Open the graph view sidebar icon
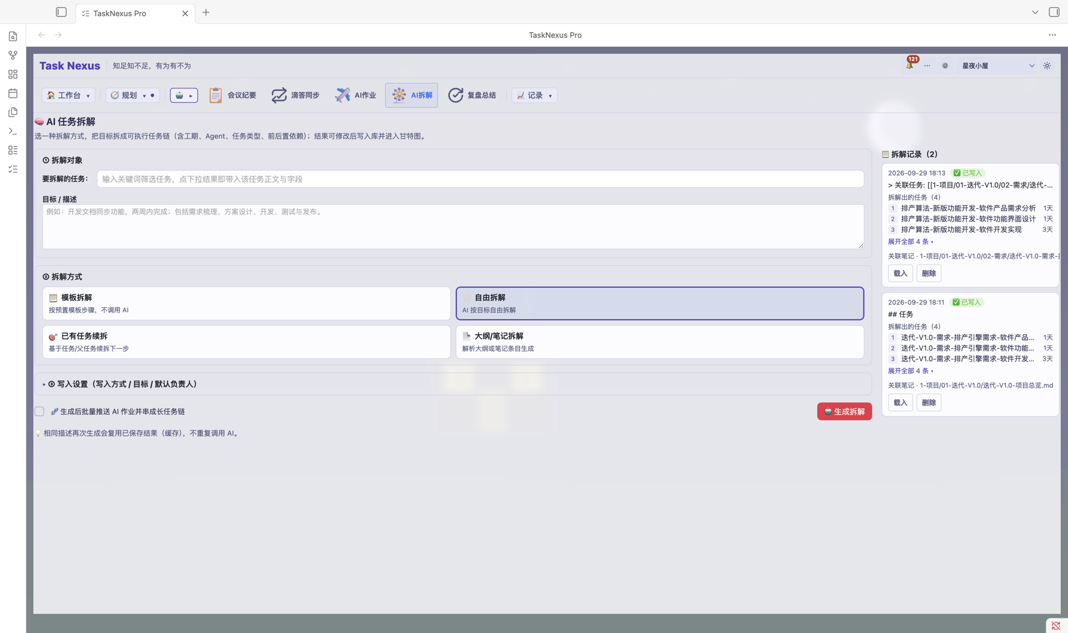The image size is (1068, 633). point(13,55)
